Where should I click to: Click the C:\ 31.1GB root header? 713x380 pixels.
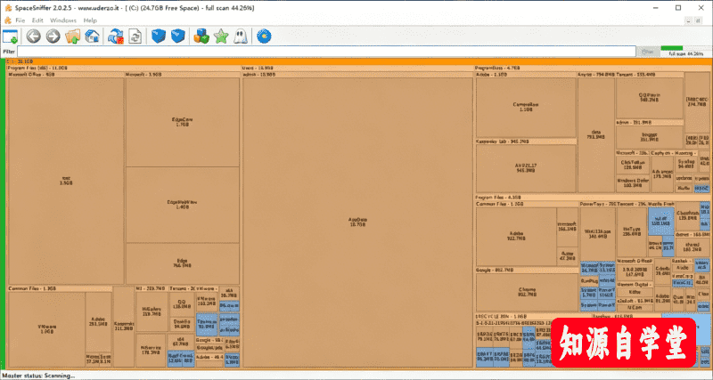[x=359, y=61]
